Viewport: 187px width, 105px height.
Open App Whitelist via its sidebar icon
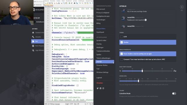pos(33,50)
